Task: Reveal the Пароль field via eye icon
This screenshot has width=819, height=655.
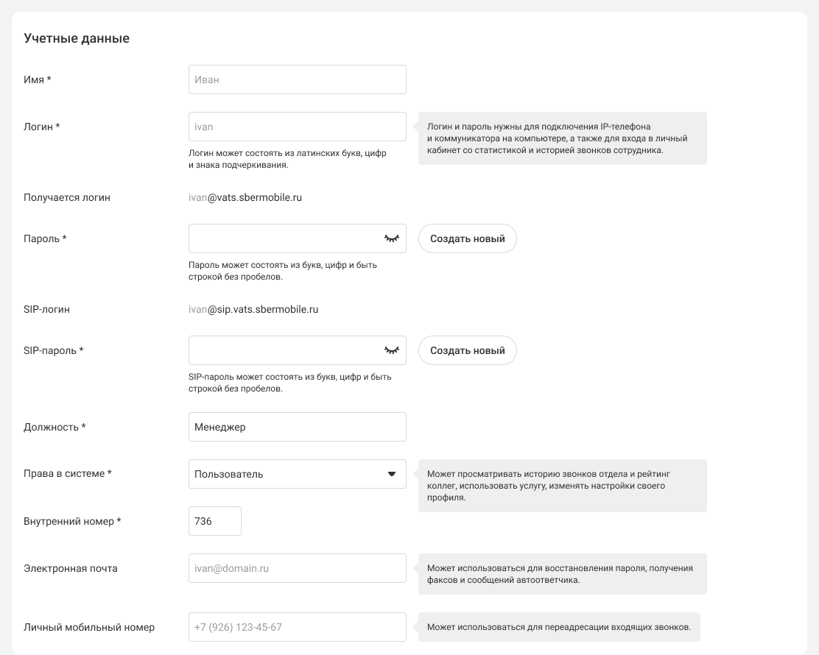Action: pyautogui.click(x=391, y=238)
